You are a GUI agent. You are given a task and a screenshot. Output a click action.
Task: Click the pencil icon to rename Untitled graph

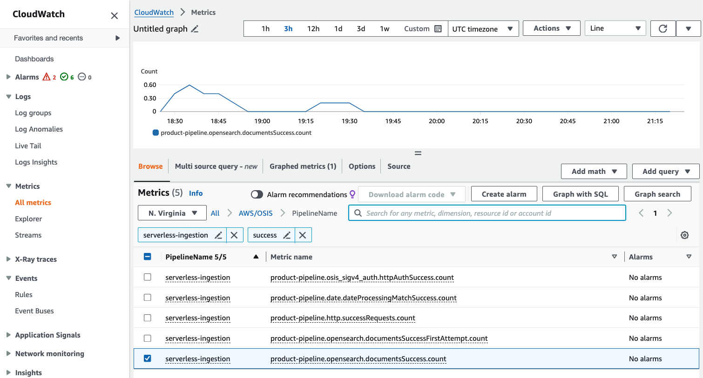pos(195,29)
